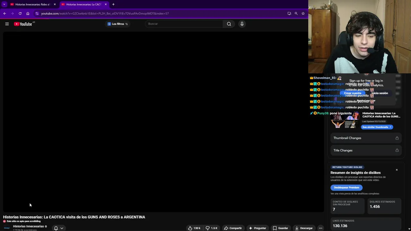Select 'Likes estimados' value 130.136

click(340, 226)
